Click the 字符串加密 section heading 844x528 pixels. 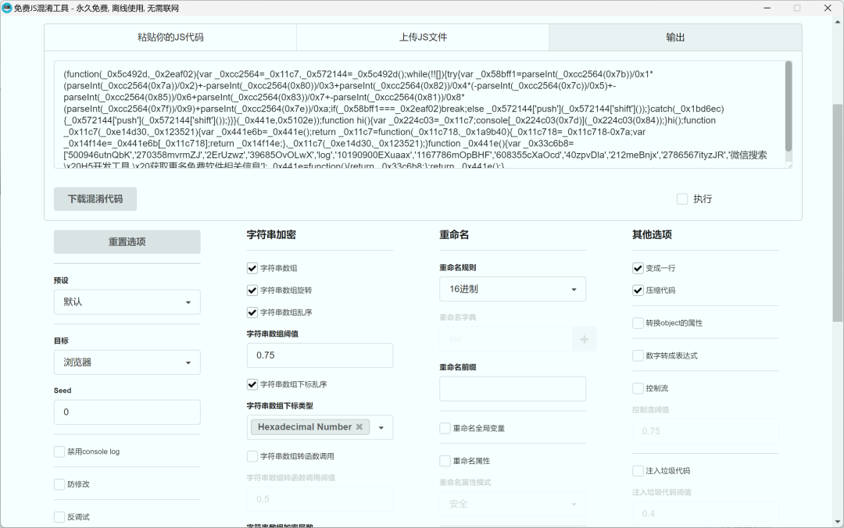(271, 234)
